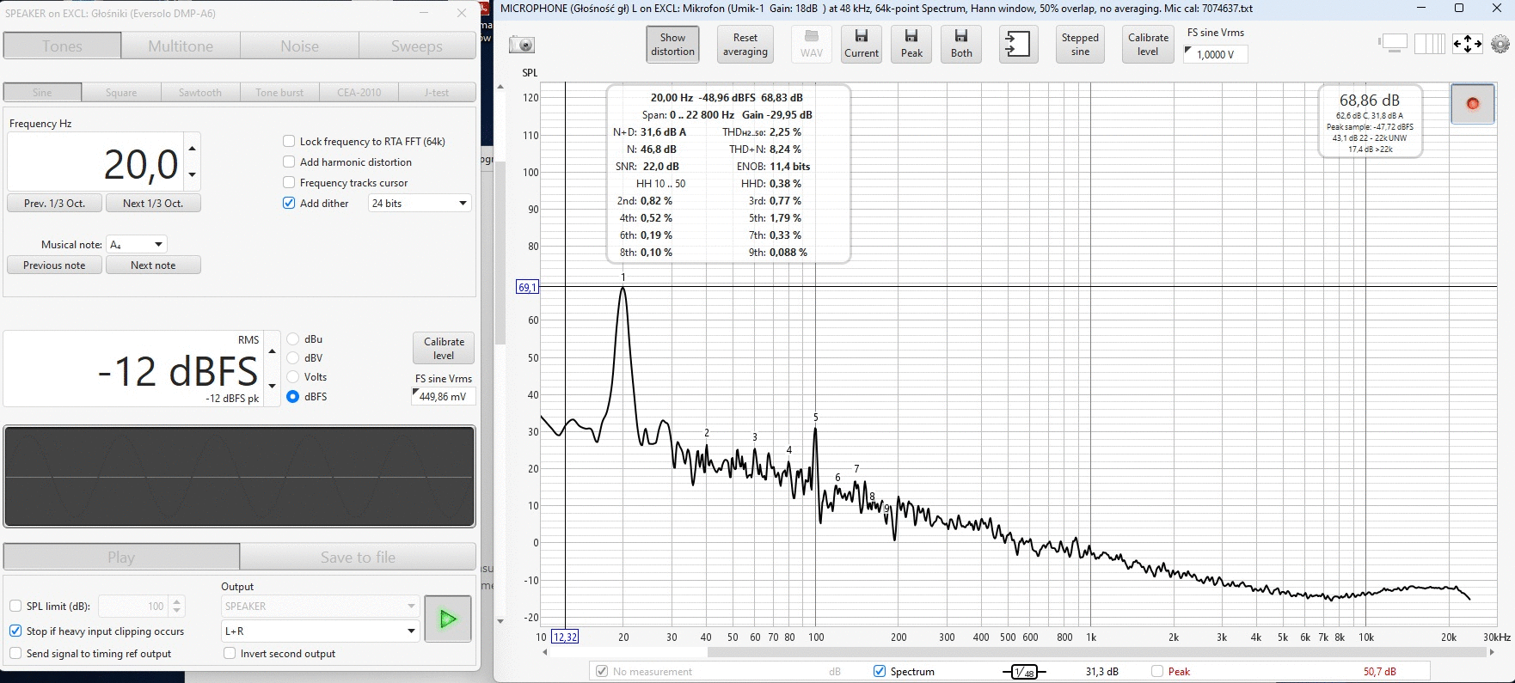Viewport: 1515px width, 683px height.
Task: Start the generator with green play button
Action: [448, 619]
